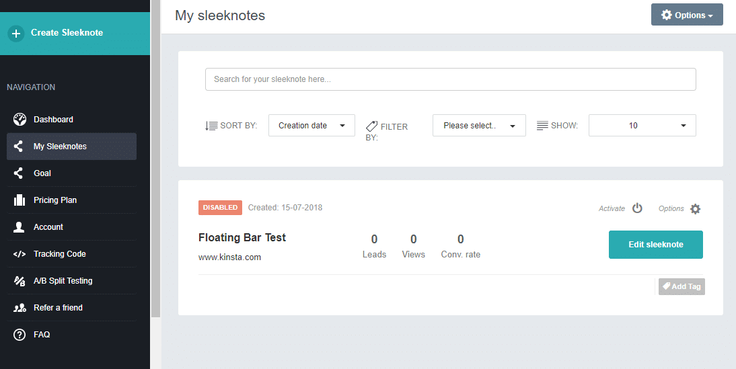
Task: Click the Pricing Plan bar-chart icon
Action: [20, 200]
